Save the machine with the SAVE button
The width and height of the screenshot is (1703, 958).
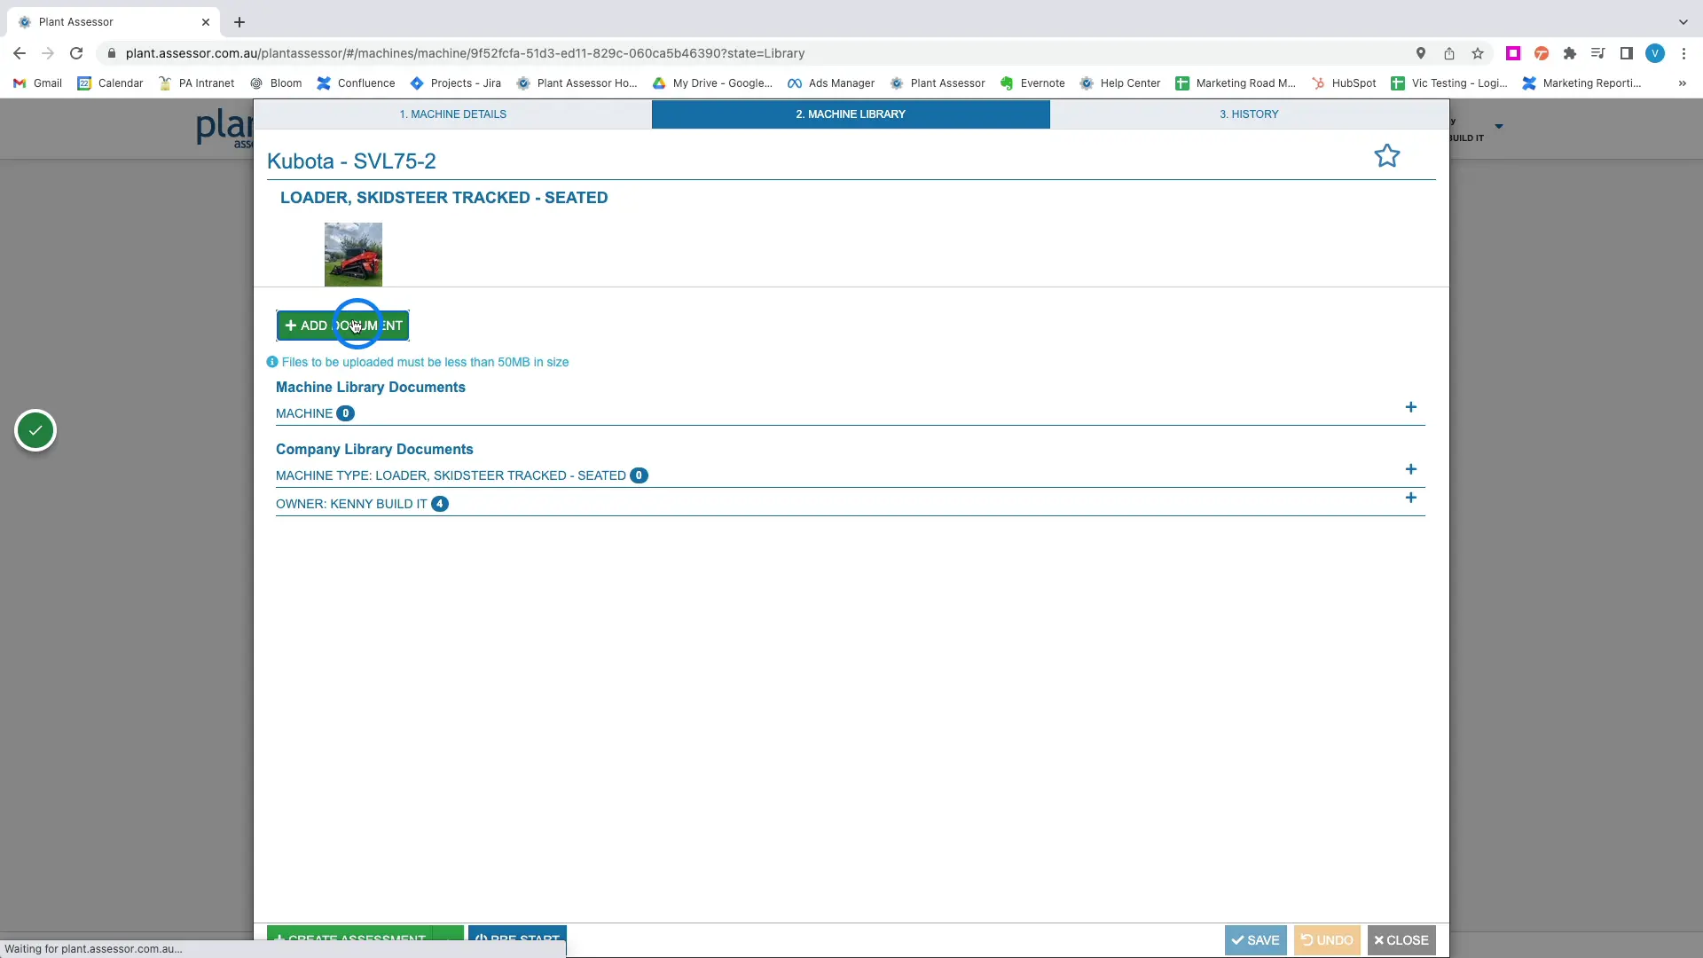pyautogui.click(x=1255, y=940)
